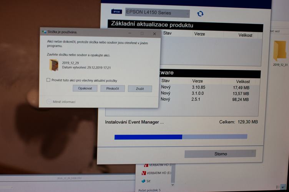Check 'Provést tuto akci pro všechny aktuální položky'

(48, 80)
